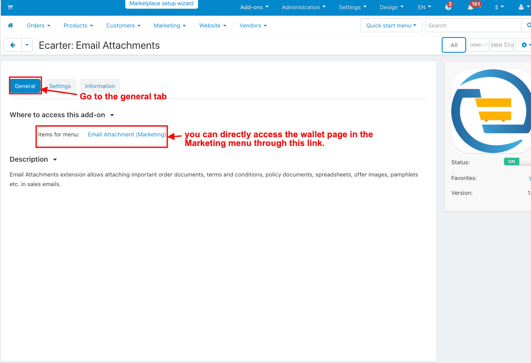Open the Marketing menu

click(169, 26)
